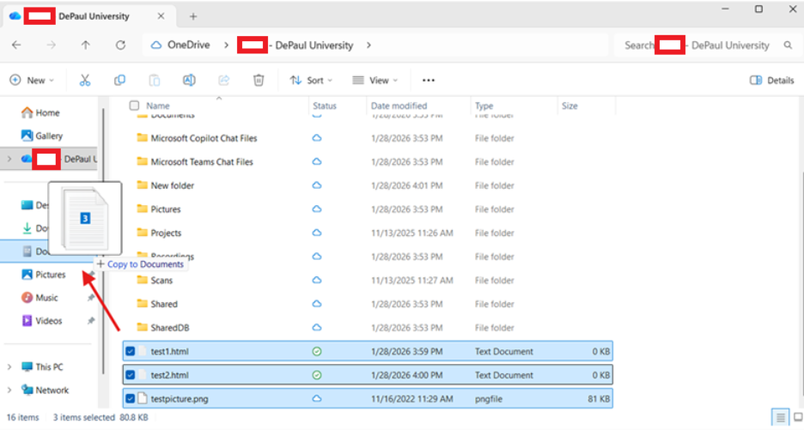Uncheck the testpicture.png checkbox
The width and height of the screenshot is (804, 430).
tap(131, 398)
